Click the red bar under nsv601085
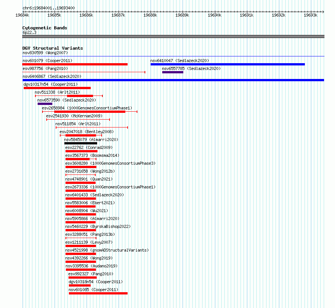This screenshot has height=308, width=335. (98, 293)
